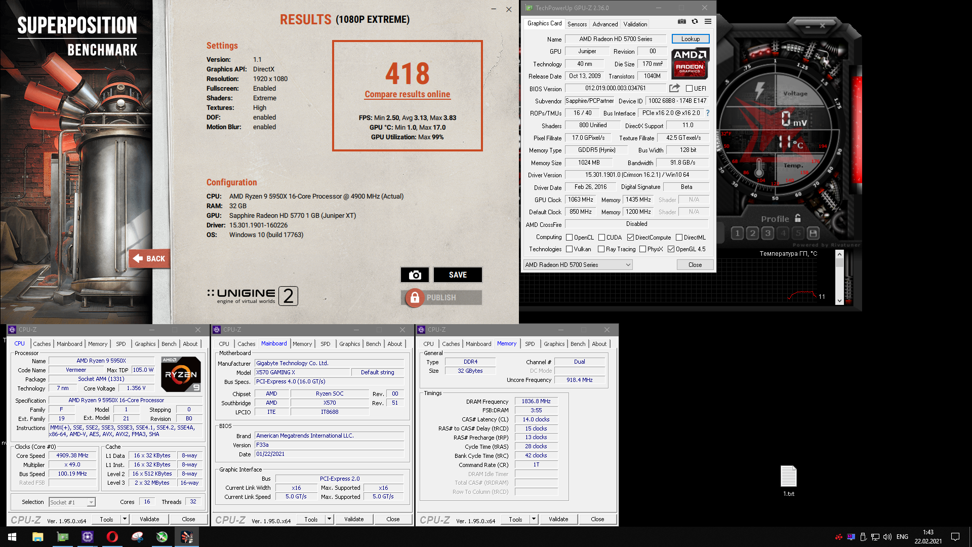The width and height of the screenshot is (972, 547).
Task: Click the GPU-Z taskbar icon
Action: coord(63,537)
